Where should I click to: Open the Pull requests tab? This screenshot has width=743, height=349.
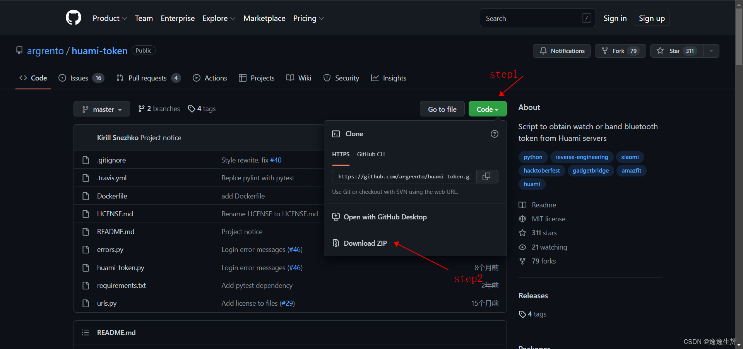click(x=148, y=78)
